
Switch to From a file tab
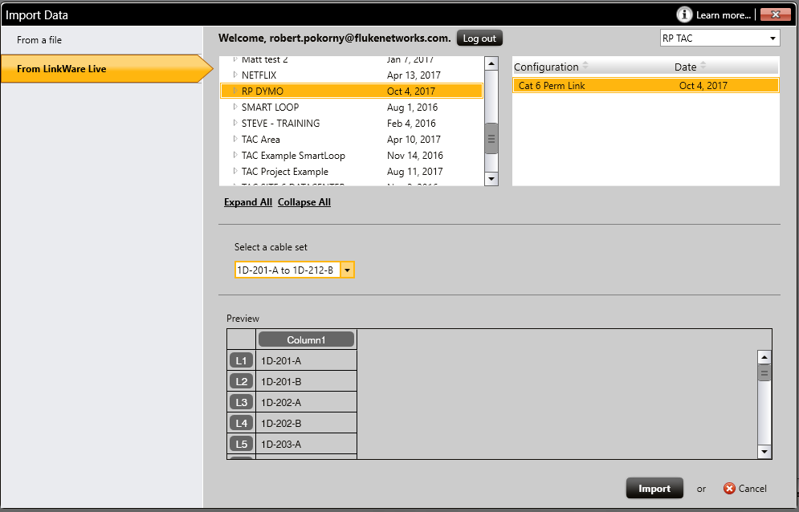click(39, 40)
